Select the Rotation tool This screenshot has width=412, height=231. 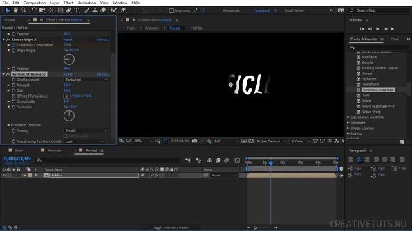click(33, 10)
